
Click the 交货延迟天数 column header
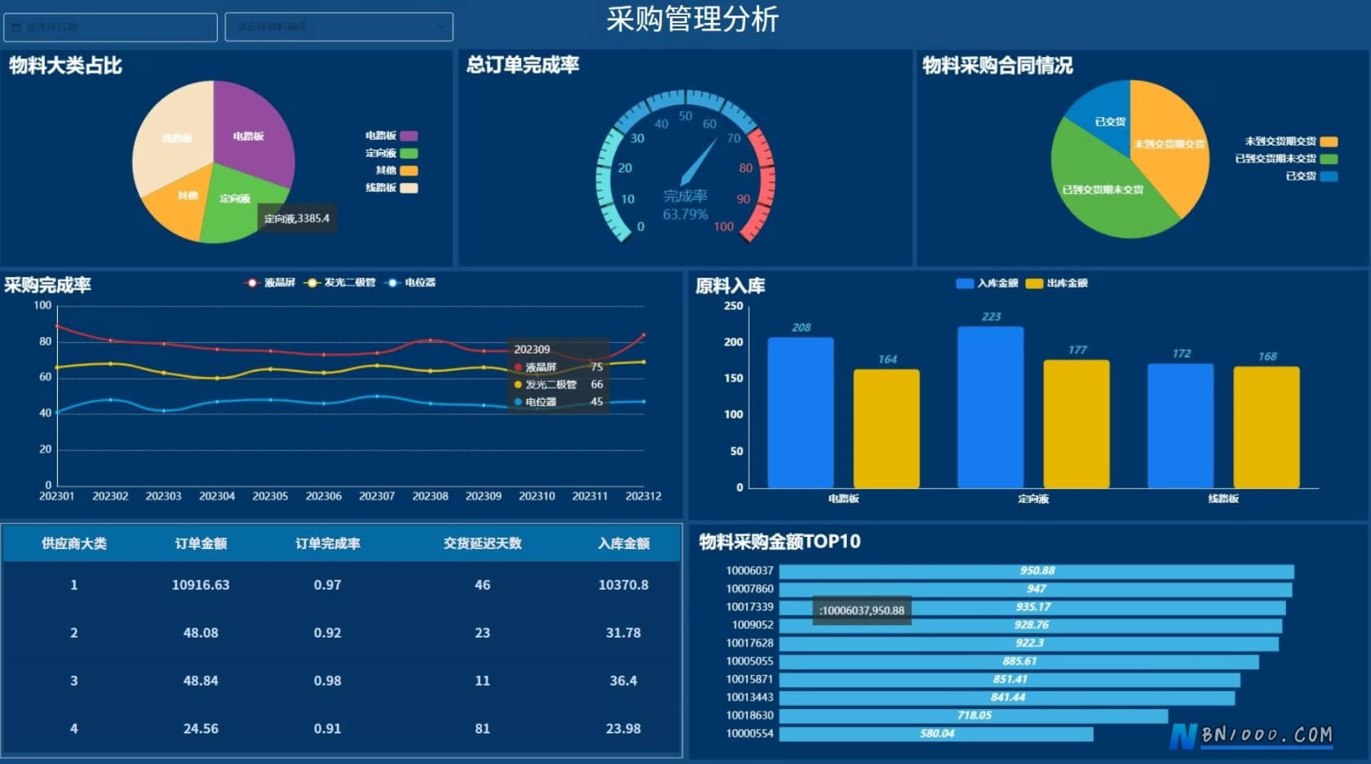(x=483, y=543)
